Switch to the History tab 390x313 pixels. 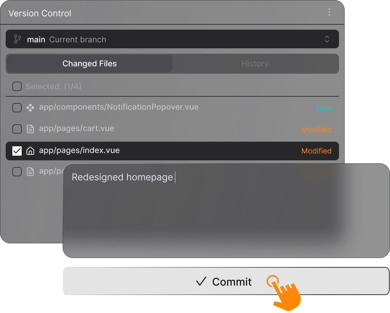pyautogui.click(x=255, y=64)
